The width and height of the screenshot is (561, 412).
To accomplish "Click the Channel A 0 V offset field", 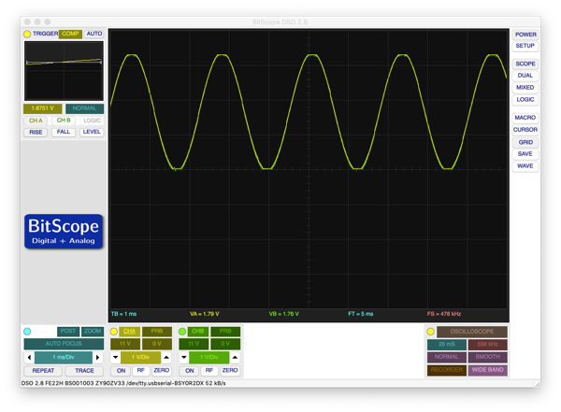I will (x=157, y=344).
